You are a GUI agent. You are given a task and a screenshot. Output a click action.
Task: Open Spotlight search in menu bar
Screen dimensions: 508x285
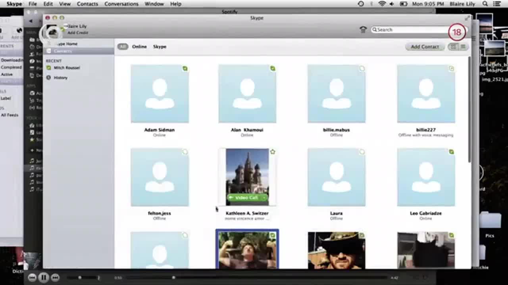pyautogui.click(x=485, y=4)
